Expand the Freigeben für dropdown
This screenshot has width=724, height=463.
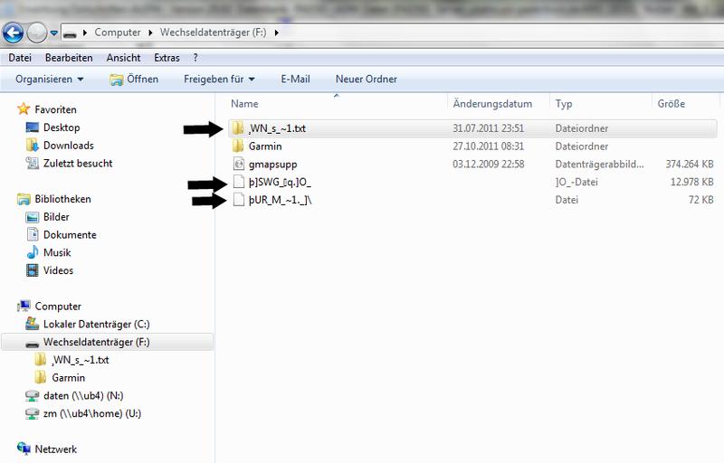(218, 80)
